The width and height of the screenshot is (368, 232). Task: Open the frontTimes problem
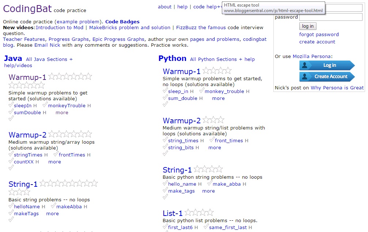click(72, 155)
